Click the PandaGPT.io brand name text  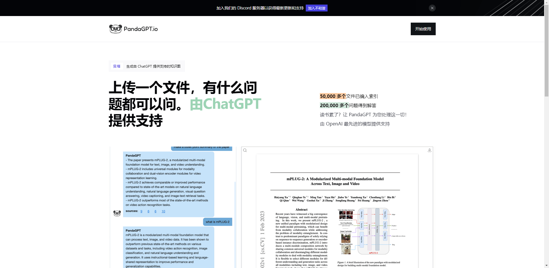[x=141, y=29]
